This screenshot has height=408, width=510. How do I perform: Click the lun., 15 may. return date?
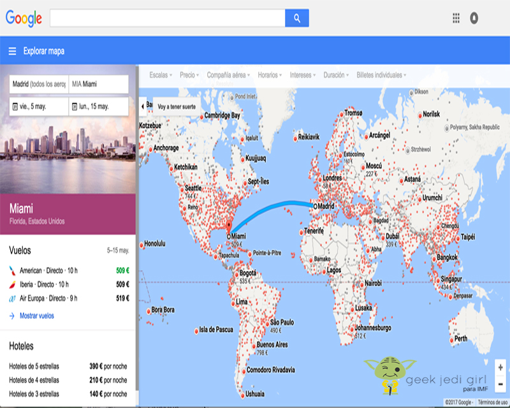(x=99, y=106)
